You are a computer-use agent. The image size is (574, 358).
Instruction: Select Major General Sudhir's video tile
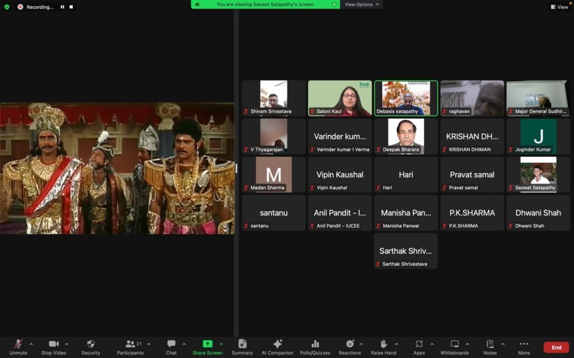pyautogui.click(x=538, y=98)
